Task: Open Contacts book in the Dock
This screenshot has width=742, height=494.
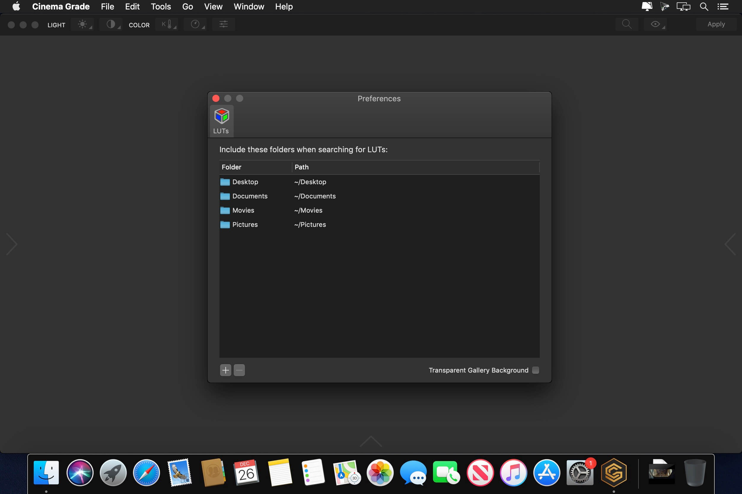Action: [x=213, y=473]
